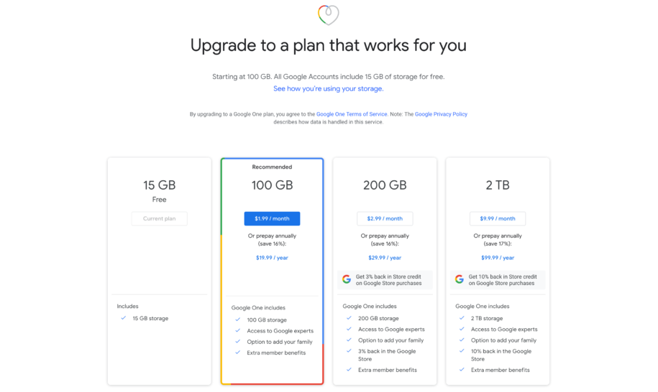Select the $1.99 / month plan
Image resolution: width=658 pixels, height=392 pixels.
pos(272,218)
